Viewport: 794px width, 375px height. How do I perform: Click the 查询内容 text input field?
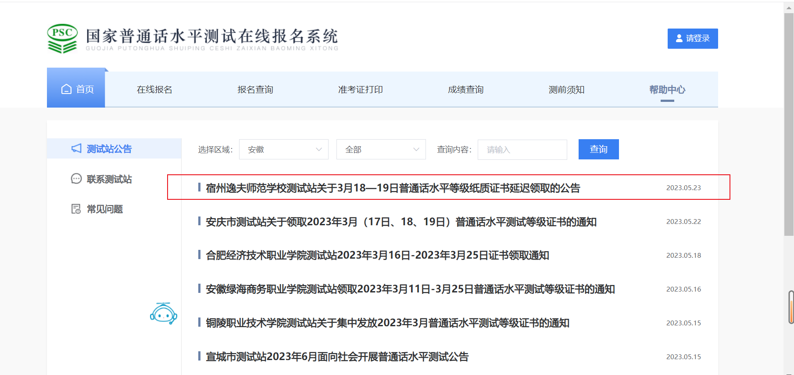pyautogui.click(x=522, y=150)
